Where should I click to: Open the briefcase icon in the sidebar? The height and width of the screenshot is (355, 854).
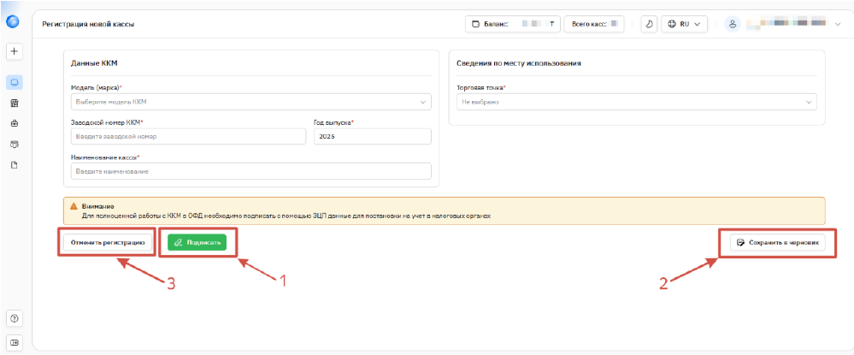[15, 123]
